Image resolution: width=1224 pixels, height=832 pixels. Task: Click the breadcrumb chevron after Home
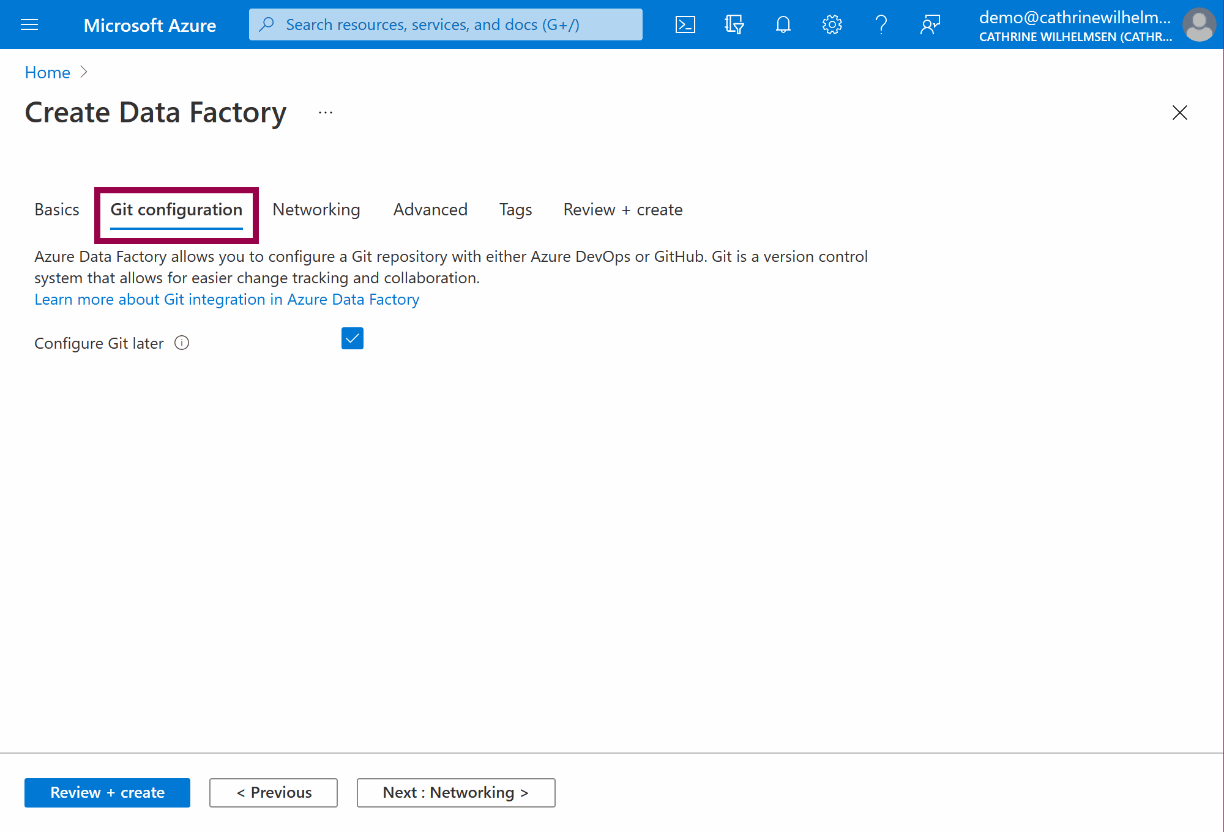click(84, 72)
